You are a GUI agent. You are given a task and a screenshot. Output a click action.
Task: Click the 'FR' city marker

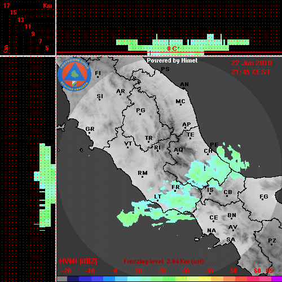click(x=175, y=188)
